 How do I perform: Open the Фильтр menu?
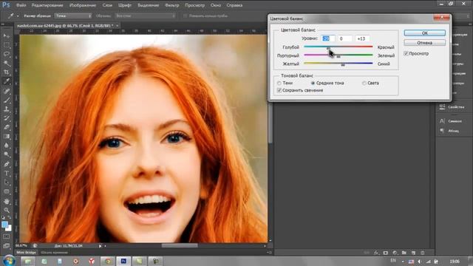point(172,5)
